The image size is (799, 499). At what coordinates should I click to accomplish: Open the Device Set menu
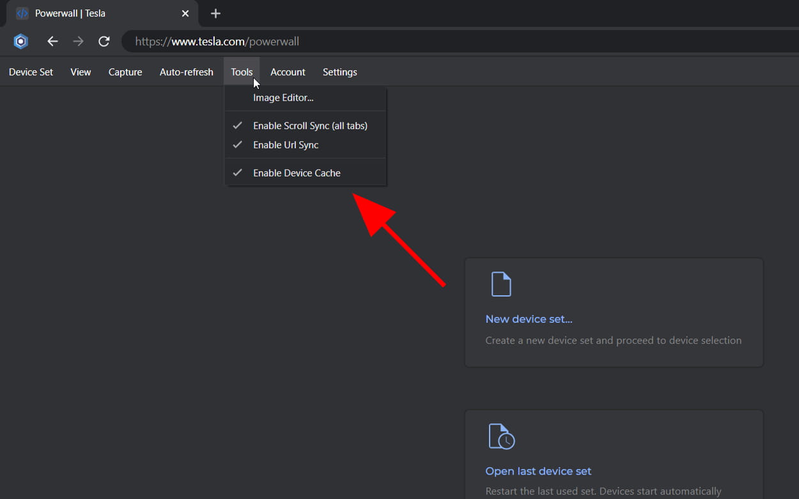pyautogui.click(x=31, y=72)
